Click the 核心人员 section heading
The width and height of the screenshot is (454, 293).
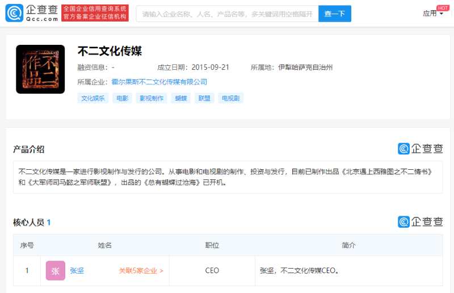pyautogui.click(x=28, y=223)
